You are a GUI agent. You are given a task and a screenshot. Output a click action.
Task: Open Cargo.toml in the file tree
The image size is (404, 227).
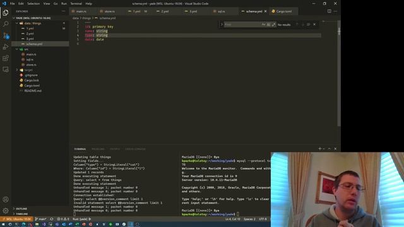coord(32,86)
